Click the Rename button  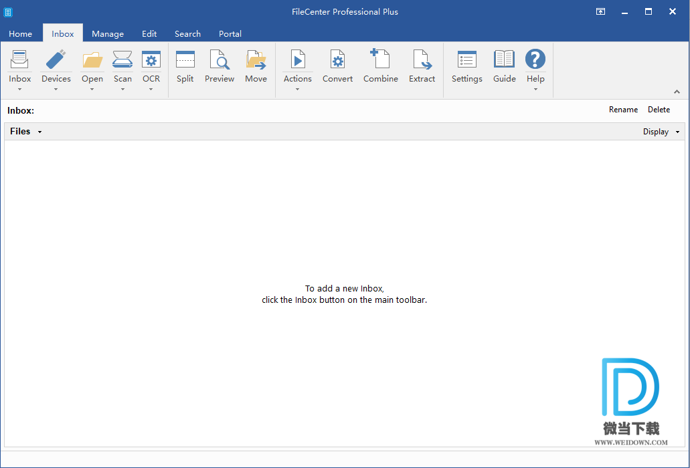[623, 110]
